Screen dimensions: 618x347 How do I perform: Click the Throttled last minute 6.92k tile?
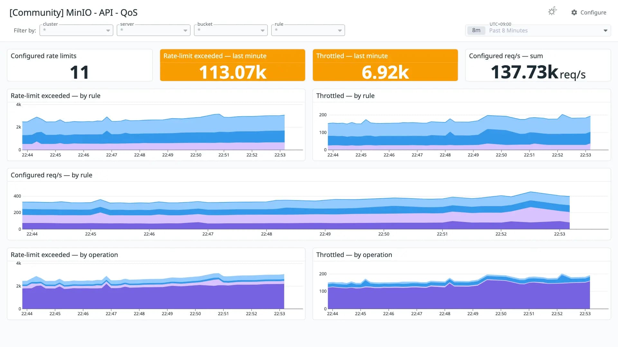pyautogui.click(x=385, y=65)
